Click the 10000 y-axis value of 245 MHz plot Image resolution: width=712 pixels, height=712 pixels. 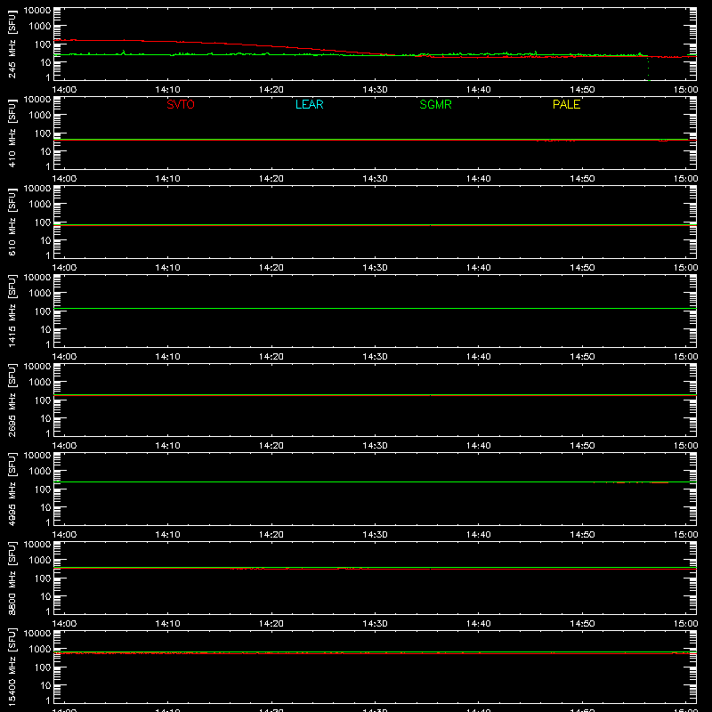pyautogui.click(x=37, y=11)
